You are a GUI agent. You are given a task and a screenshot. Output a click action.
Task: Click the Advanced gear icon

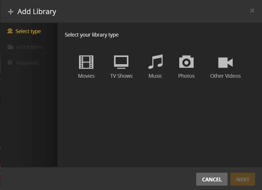coord(10,62)
